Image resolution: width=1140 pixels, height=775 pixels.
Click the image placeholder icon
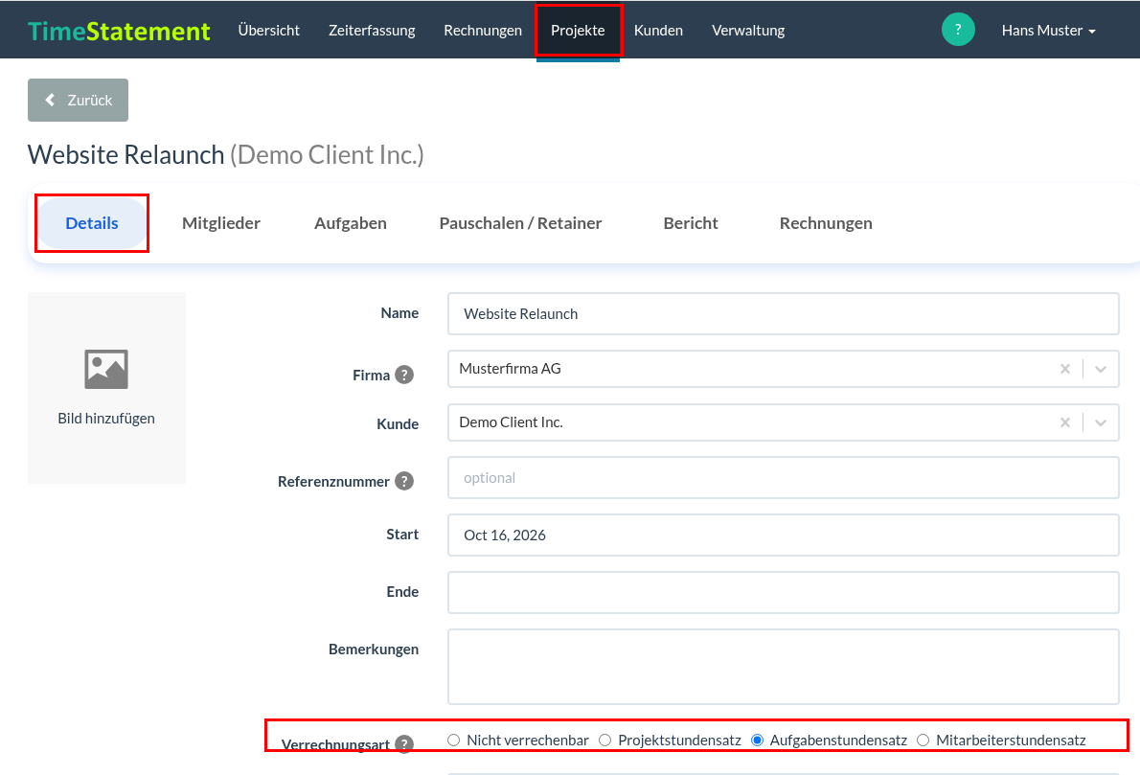[x=106, y=370]
